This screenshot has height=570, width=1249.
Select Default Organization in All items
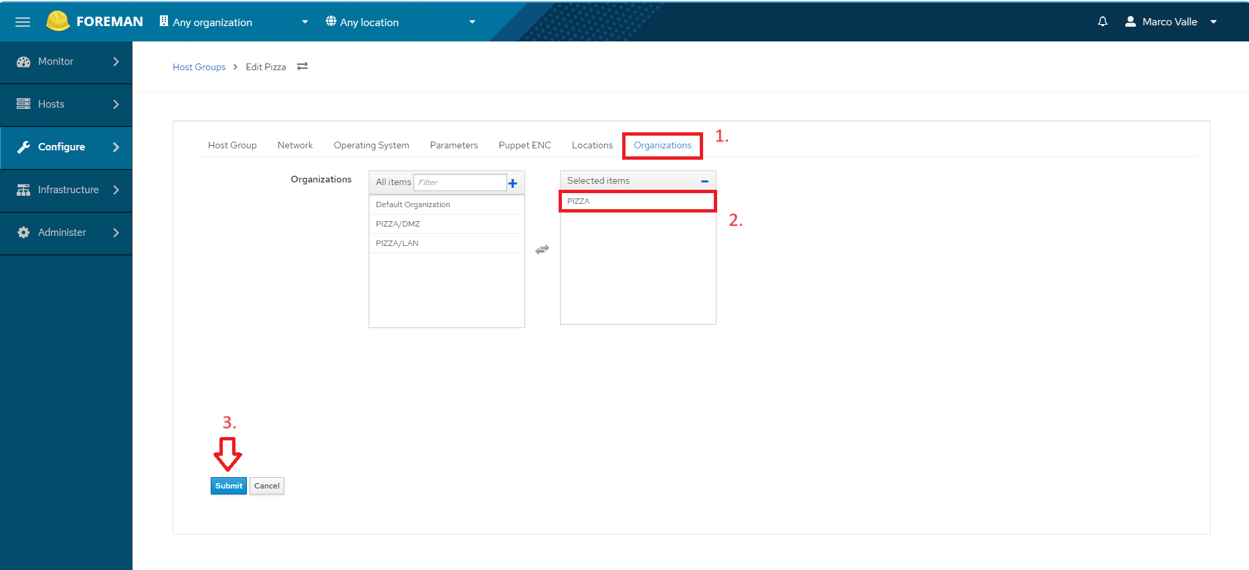tap(447, 204)
